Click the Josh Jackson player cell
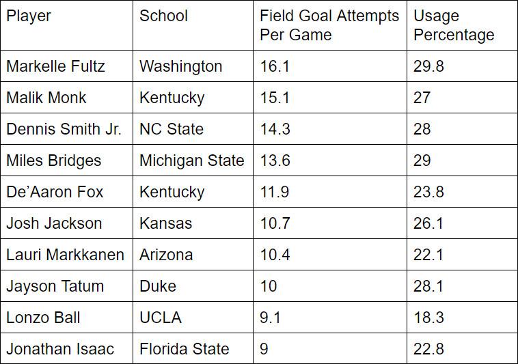Viewport: 518px width, 364px height. [x=54, y=223]
